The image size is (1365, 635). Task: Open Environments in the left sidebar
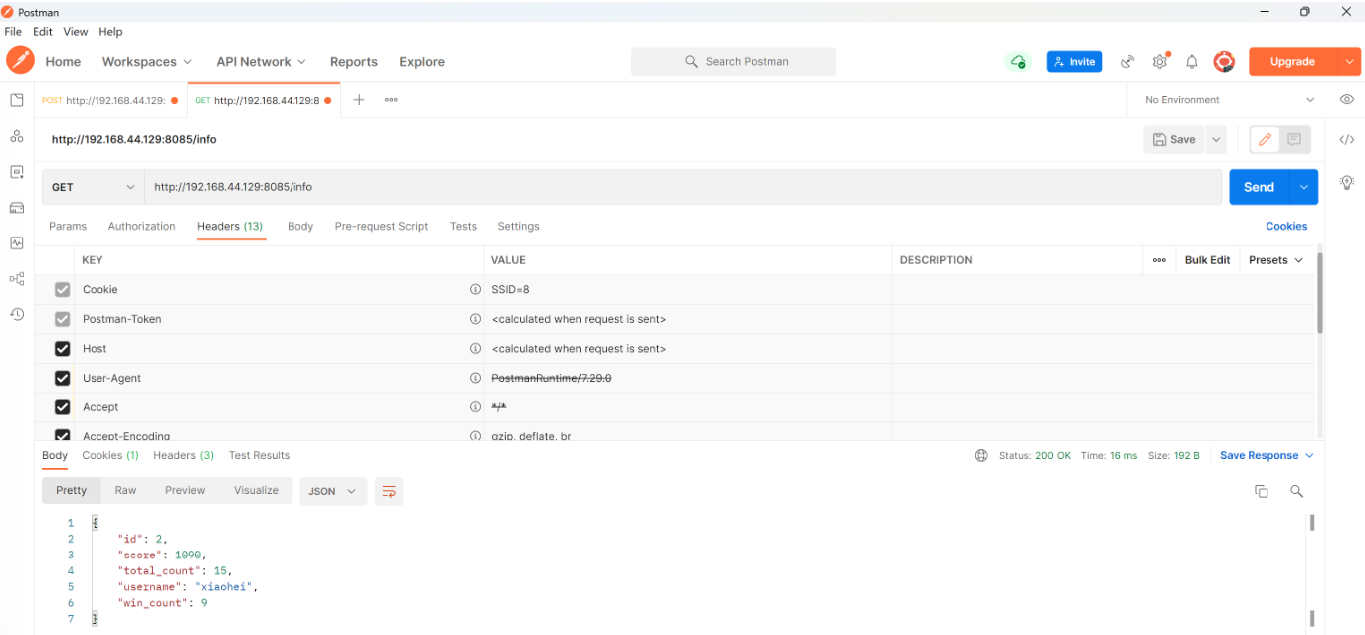pyautogui.click(x=16, y=172)
